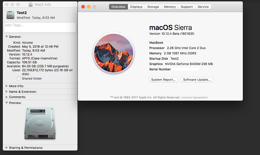This screenshot has height=155, width=260.
Task: Close the About This Mac window
Action: [83, 7]
